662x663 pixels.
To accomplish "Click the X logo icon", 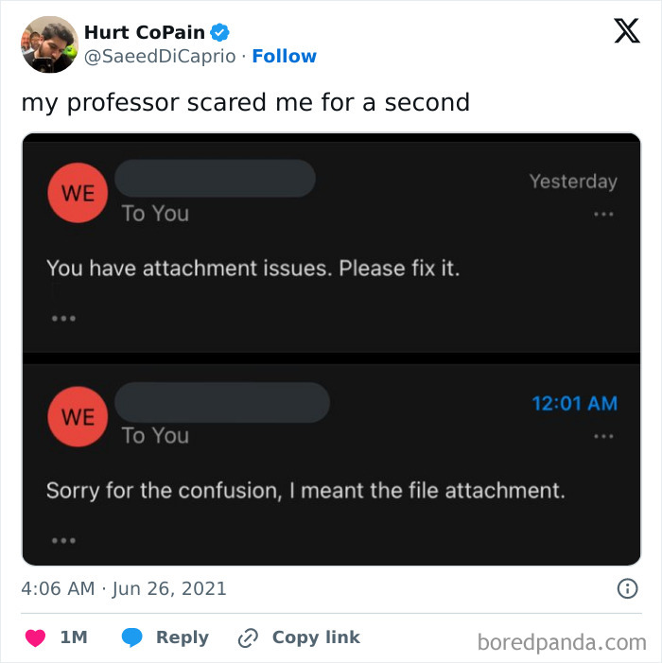I will (626, 32).
